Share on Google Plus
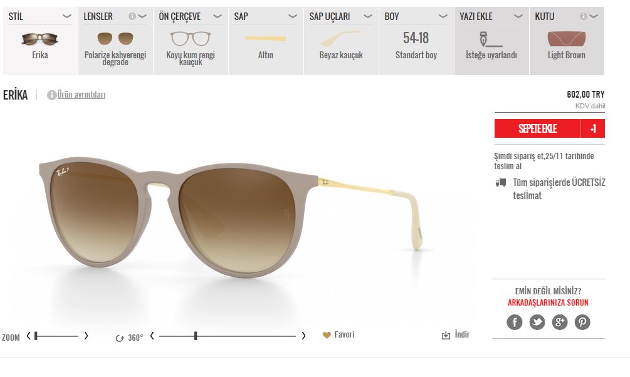This screenshot has width=630, height=377. click(x=560, y=322)
